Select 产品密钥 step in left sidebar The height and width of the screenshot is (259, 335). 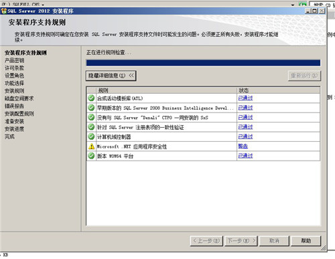[x=15, y=60]
